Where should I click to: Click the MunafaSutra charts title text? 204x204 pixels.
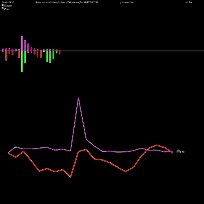67,2
